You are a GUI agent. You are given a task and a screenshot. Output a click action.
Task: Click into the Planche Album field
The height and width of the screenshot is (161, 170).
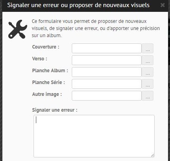[106, 72]
